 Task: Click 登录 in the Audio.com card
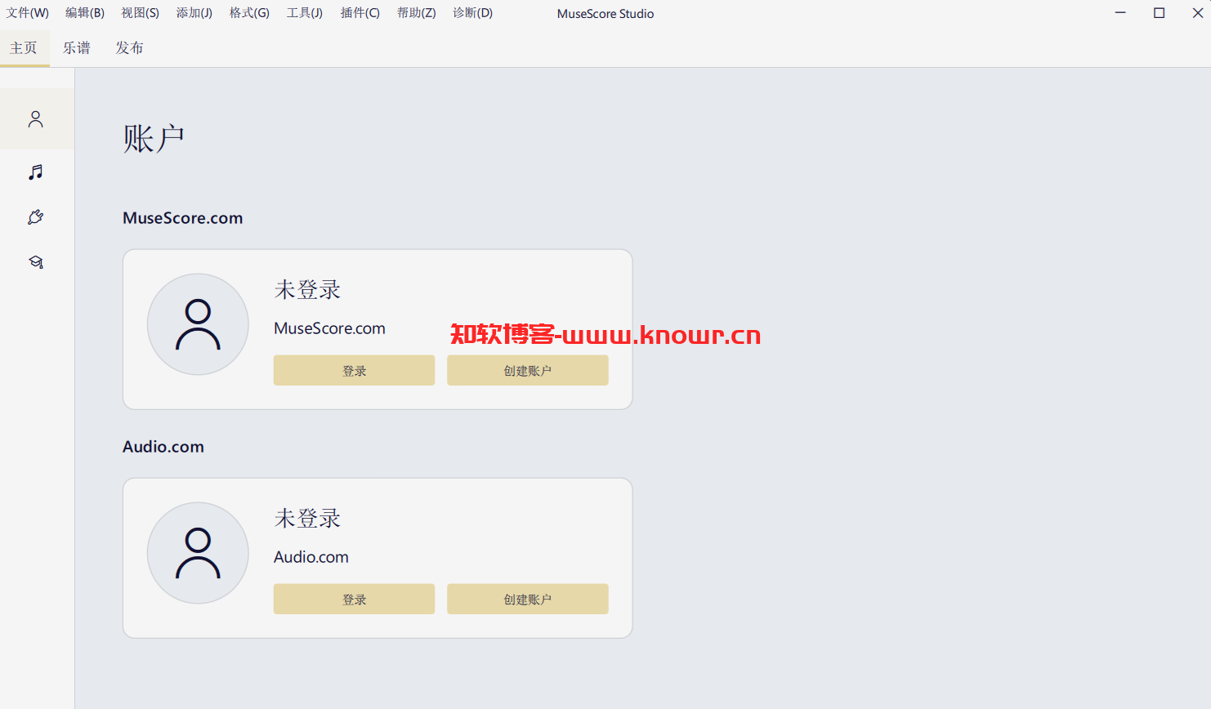(354, 600)
